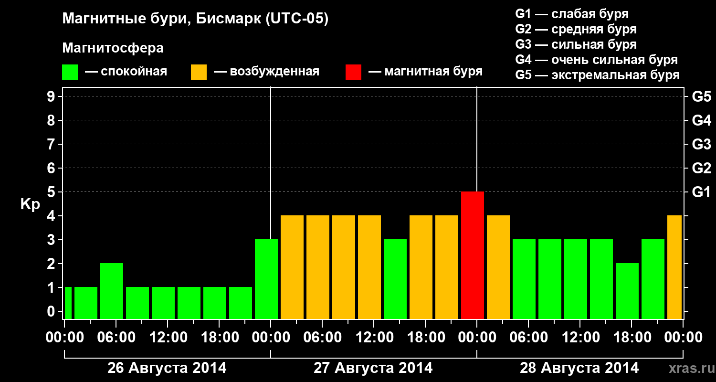The width and height of the screenshot is (716, 382).
Task: Click the '06:00' time label for 28 Августа
Action: coord(528,338)
